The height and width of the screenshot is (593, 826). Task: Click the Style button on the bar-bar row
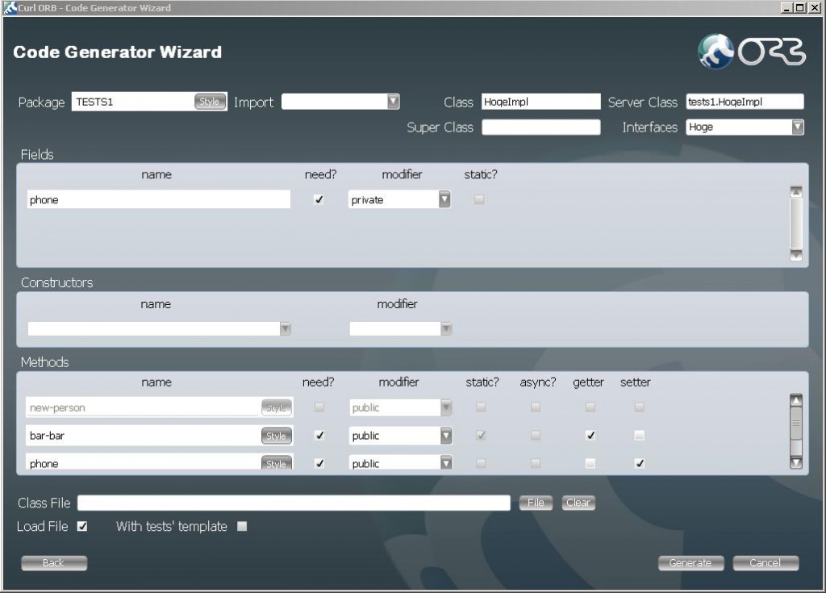tap(277, 436)
